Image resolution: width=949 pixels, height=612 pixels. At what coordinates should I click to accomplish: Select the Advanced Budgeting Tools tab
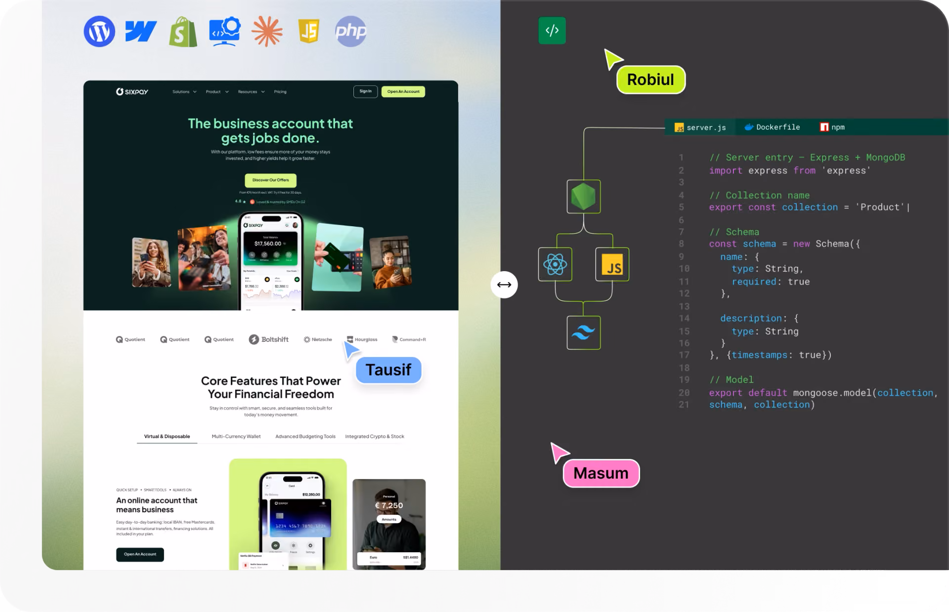(x=305, y=437)
